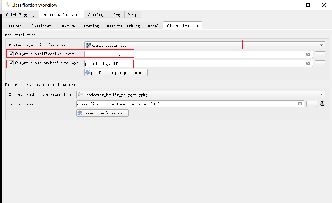Expand Ground truth categorized layer dropdown
Screen dimensions: 332x203
coord(322,95)
